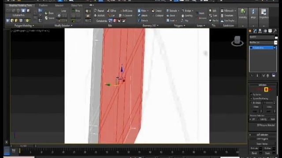
Task: Click the Create geometry tool
Action: pos(156,11)
